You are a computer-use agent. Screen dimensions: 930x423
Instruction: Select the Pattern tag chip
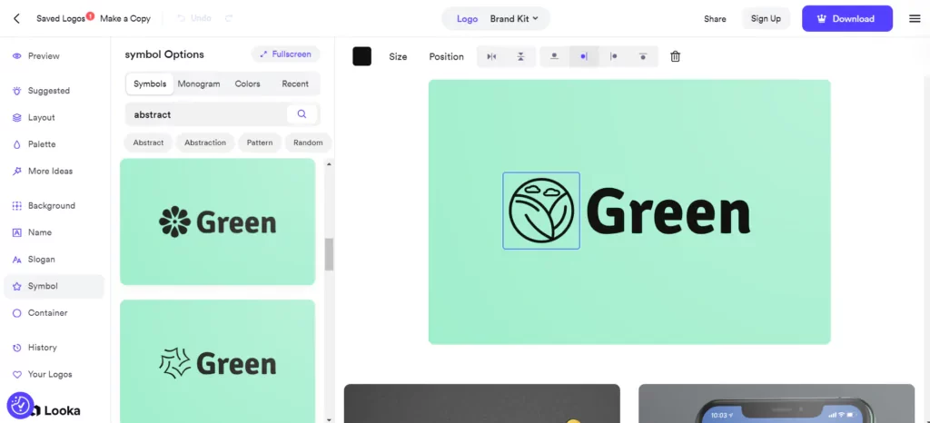(260, 143)
